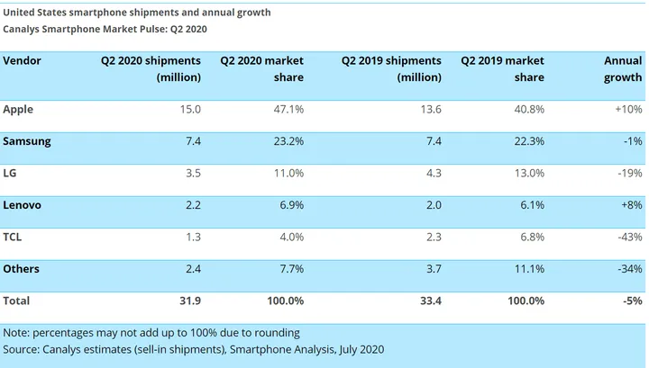The height and width of the screenshot is (368, 649).
Task: Click Lenovo's 6.1% market share
Action: point(533,205)
